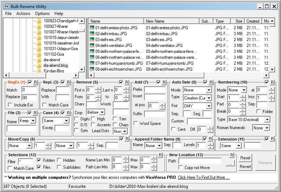Open the Help menu
This screenshot has width=281, height=192.
pyautogui.click(x=59, y=14)
